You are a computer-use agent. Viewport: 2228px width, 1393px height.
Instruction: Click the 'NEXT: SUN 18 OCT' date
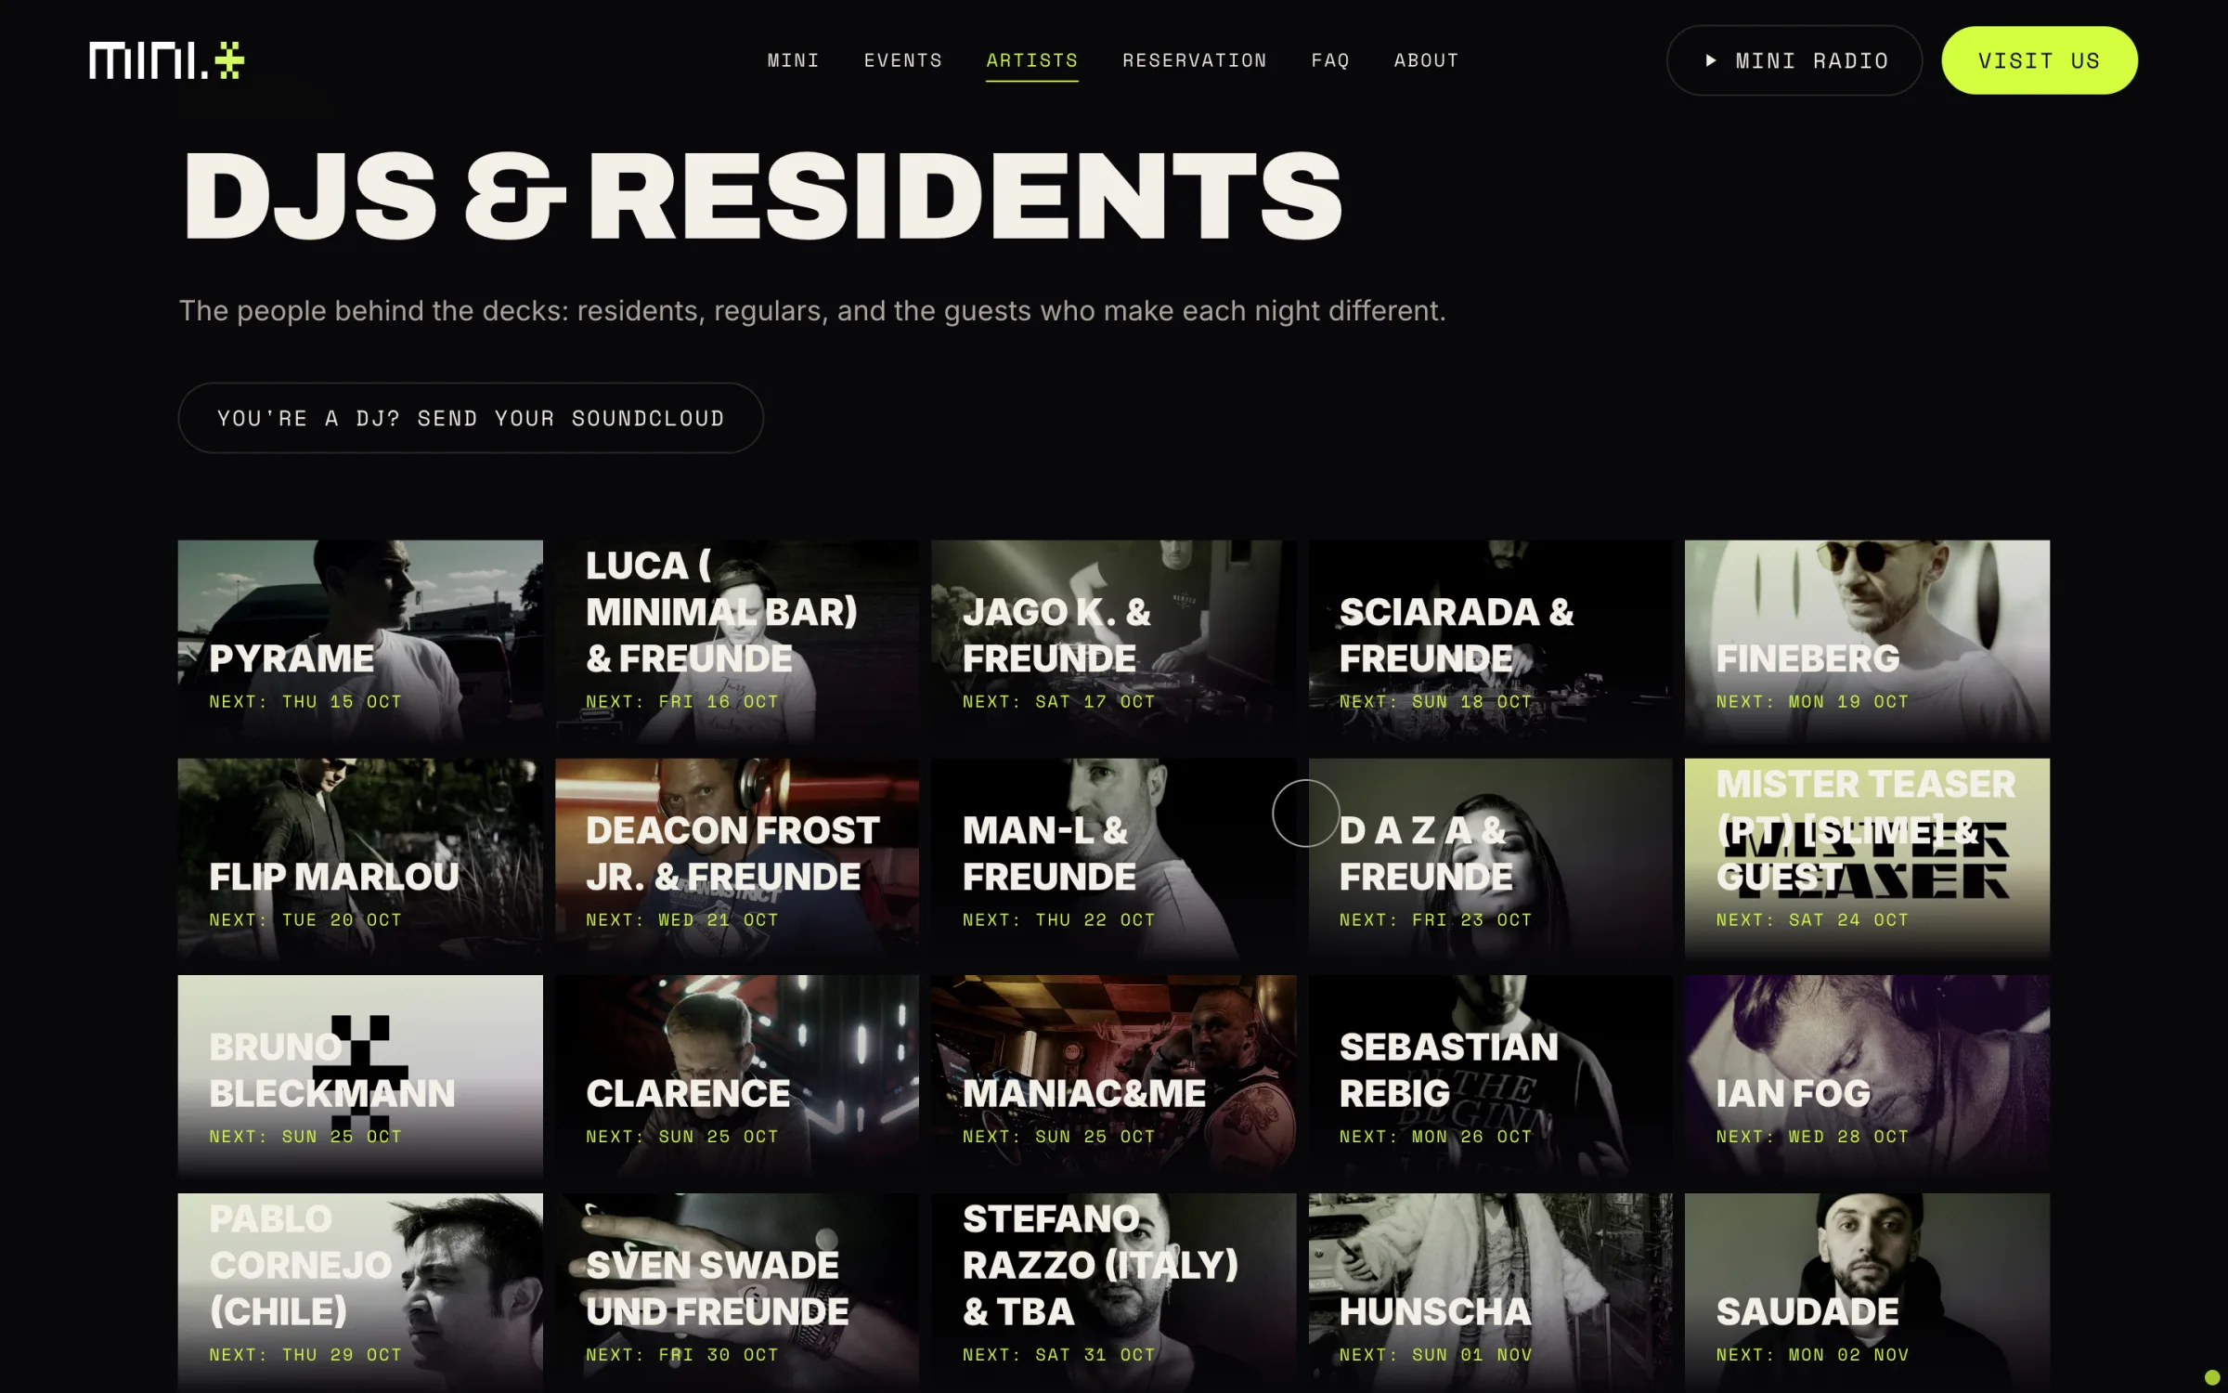(x=1436, y=702)
